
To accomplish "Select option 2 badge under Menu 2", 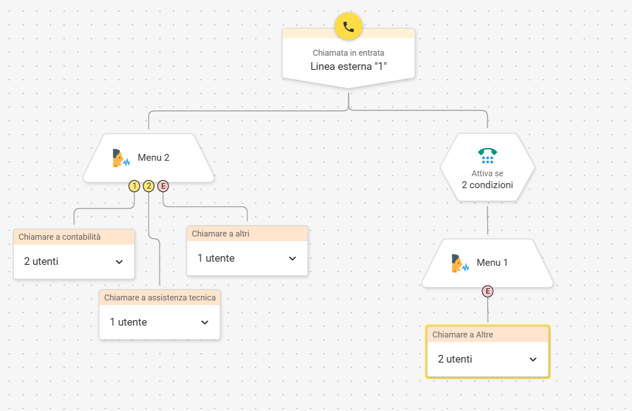I will [x=149, y=186].
